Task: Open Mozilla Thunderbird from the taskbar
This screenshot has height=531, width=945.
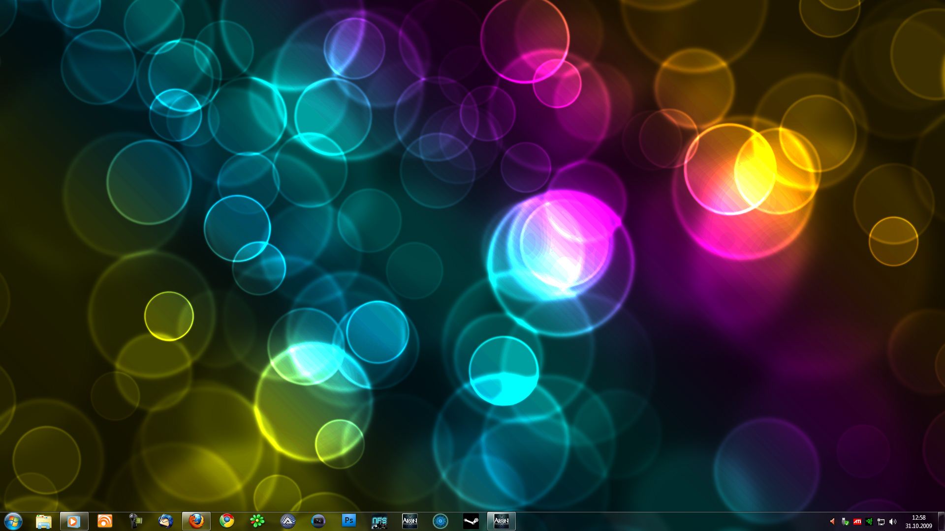Action: 165,521
